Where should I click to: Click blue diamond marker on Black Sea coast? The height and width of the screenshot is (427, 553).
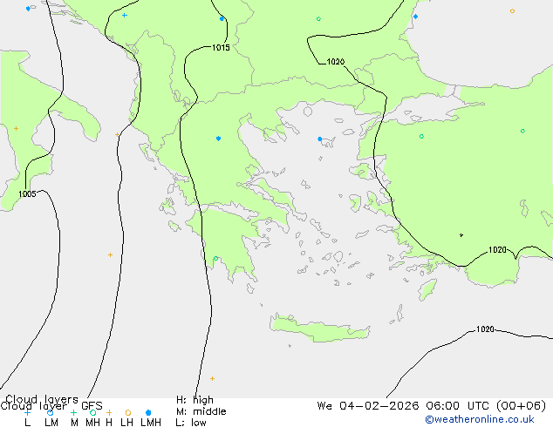point(415,17)
